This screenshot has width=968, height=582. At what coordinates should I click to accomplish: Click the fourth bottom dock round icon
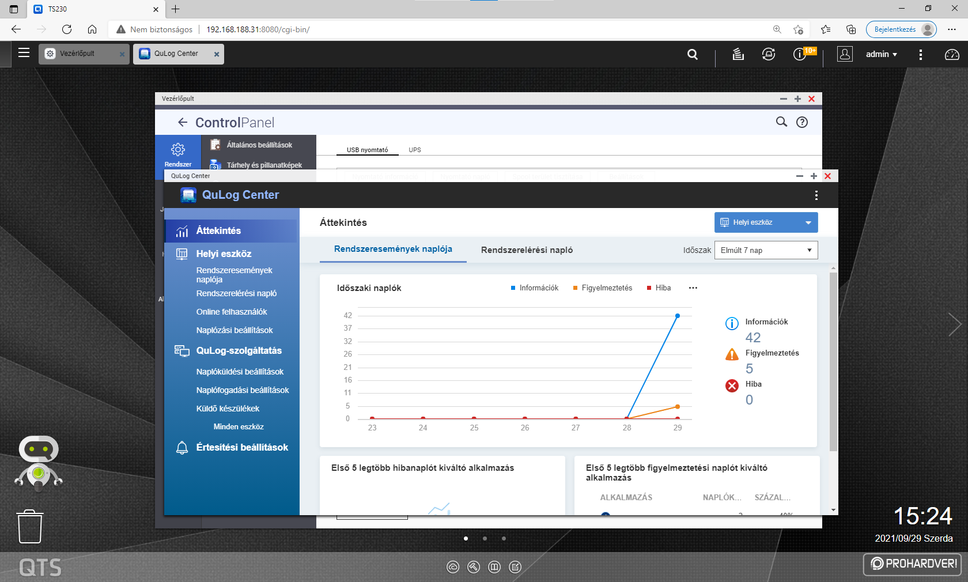[x=515, y=567]
